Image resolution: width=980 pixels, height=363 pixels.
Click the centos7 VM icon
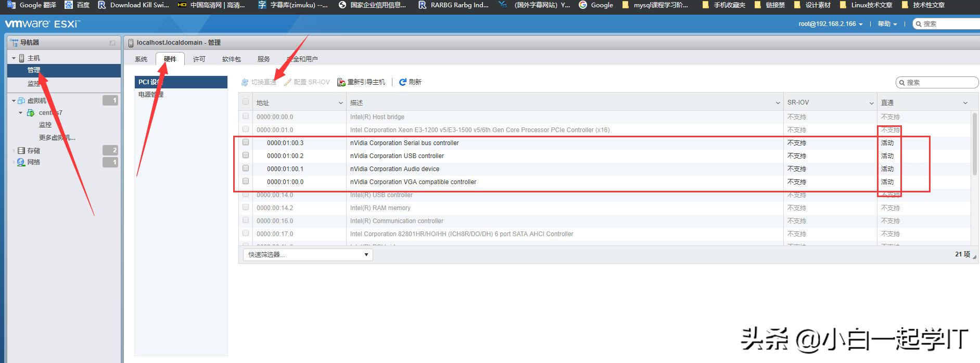coord(31,113)
